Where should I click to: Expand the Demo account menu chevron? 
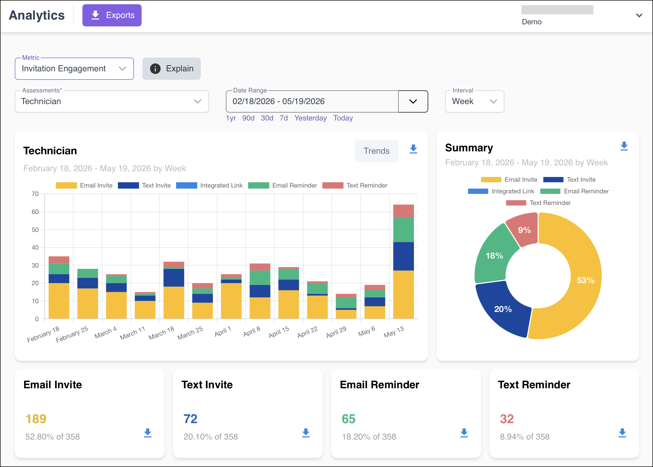(x=639, y=16)
